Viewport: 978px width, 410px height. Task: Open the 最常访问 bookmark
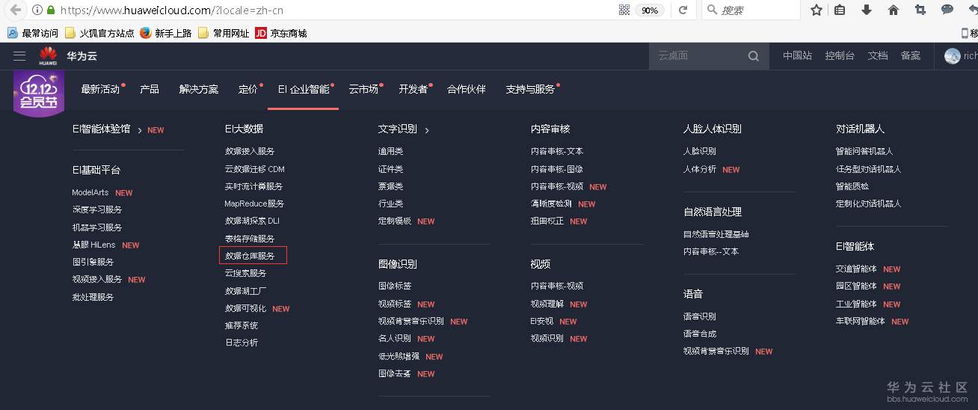[x=33, y=33]
